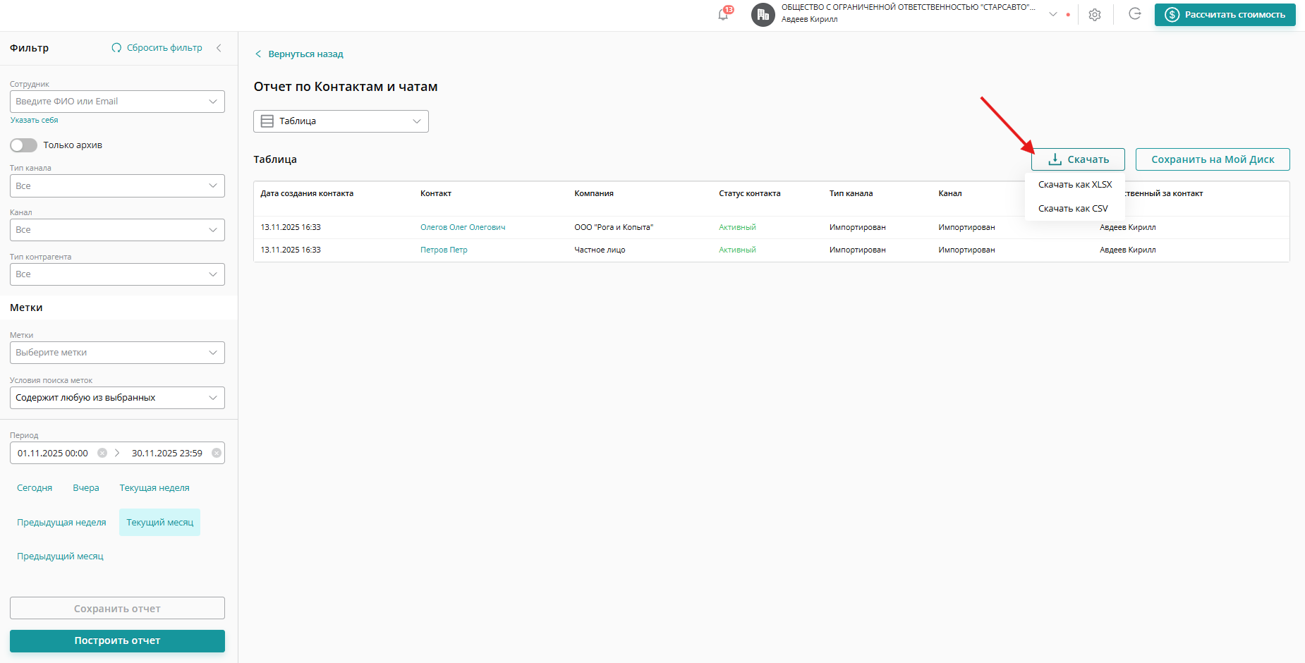Image resolution: width=1305 pixels, height=663 pixels.
Task: Click the 'Рассчитать стоимость' button
Action: [x=1225, y=15]
